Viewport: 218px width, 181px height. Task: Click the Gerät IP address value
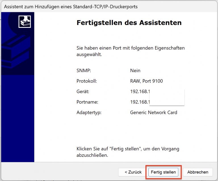139,91
